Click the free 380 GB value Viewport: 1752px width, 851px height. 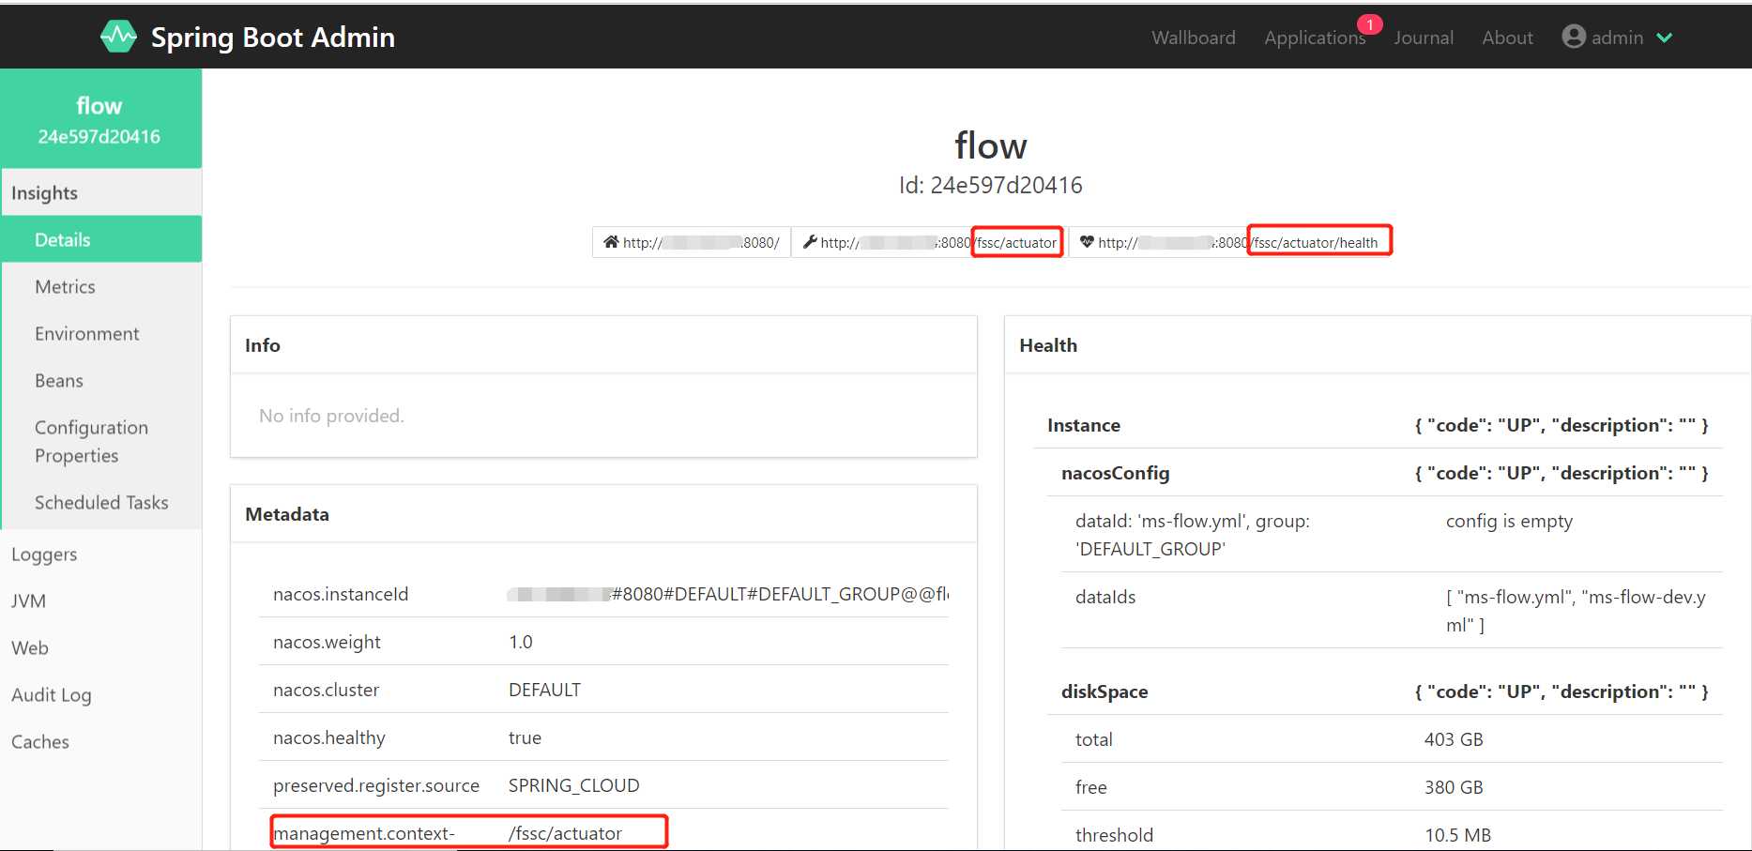click(1454, 787)
